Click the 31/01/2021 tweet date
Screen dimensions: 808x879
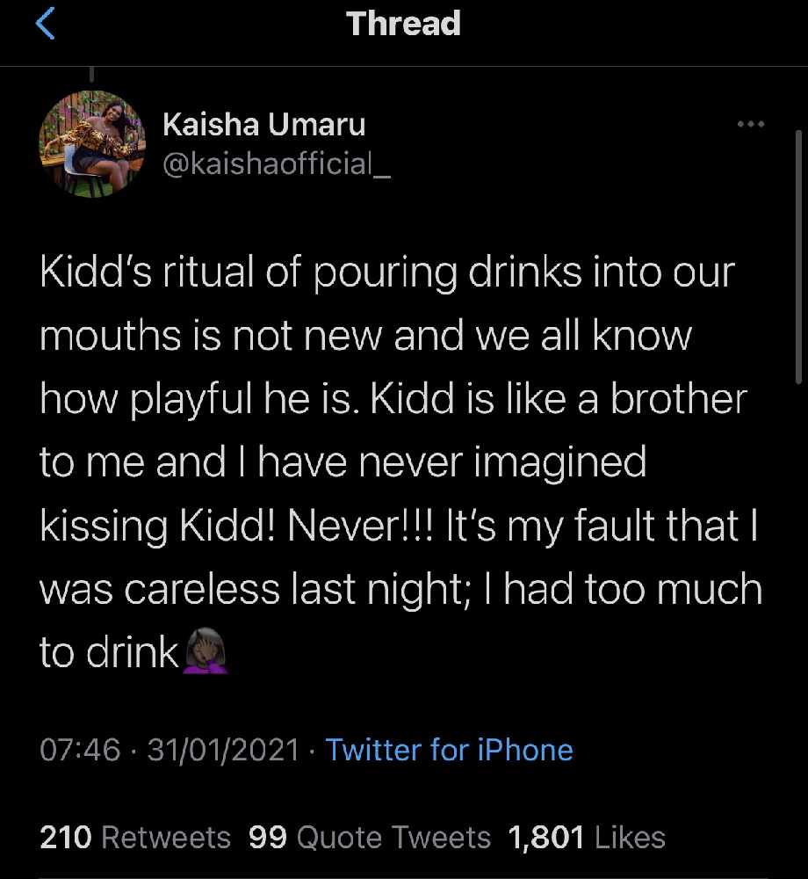(x=224, y=750)
